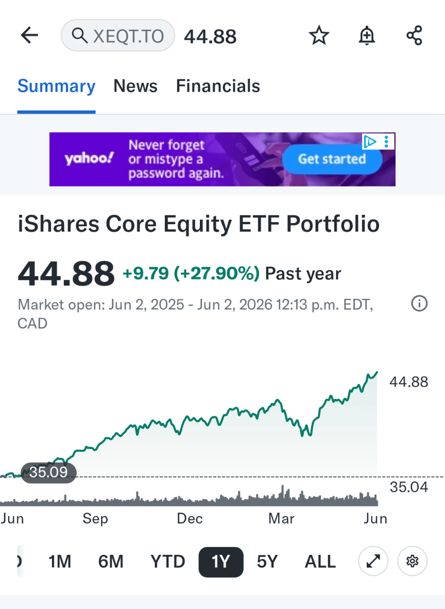The image size is (445, 609).
Task: Select the 1M chart range
Action: coord(60,562)
